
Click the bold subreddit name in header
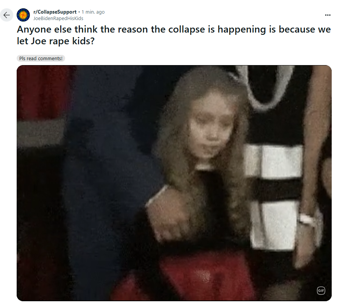[x=55, y=12]
